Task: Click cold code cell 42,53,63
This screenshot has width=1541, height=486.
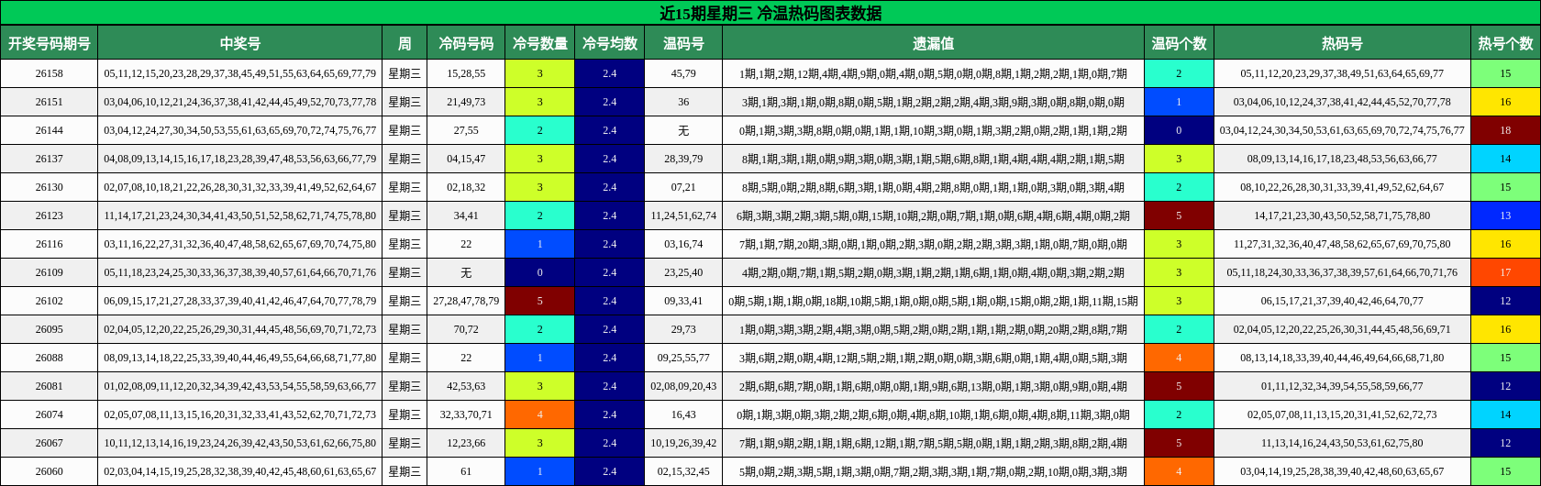Action: (466, 386)
